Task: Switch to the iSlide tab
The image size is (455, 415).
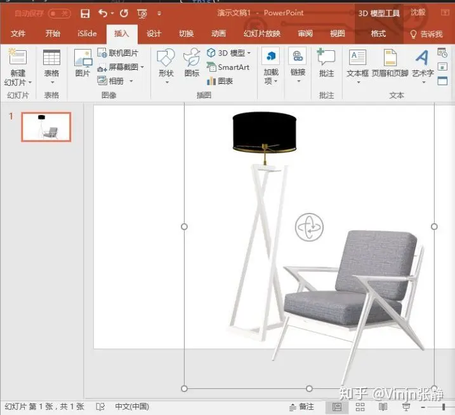Action: (87, 34)
